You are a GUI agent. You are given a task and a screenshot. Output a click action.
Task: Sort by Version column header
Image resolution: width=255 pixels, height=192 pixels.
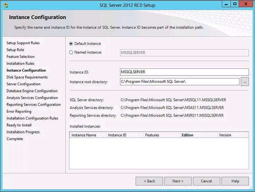point(233,135)
